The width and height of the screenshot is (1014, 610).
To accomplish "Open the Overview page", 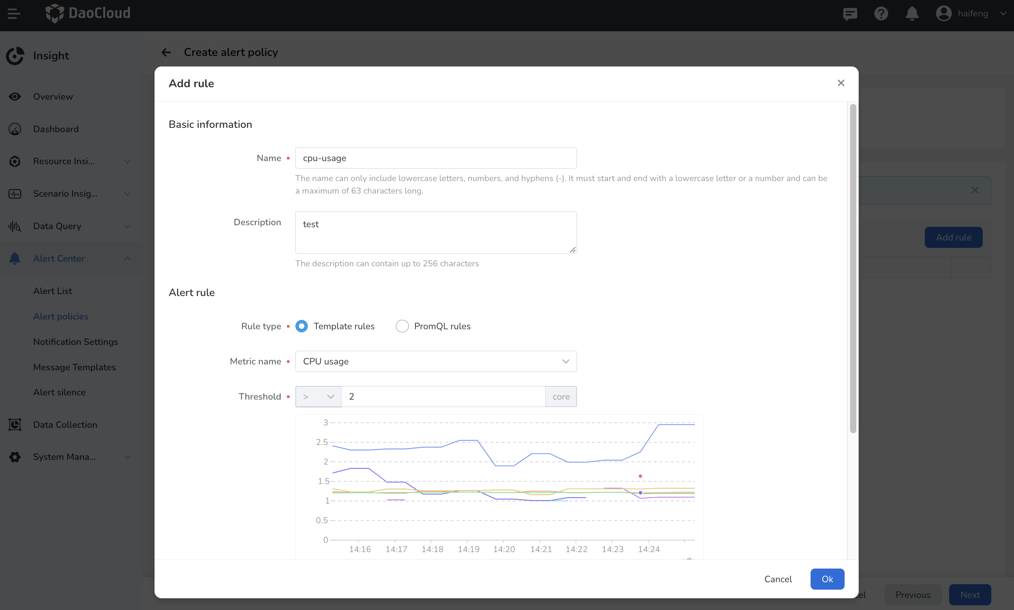I will pyautogui.click(x=53, y=97).
